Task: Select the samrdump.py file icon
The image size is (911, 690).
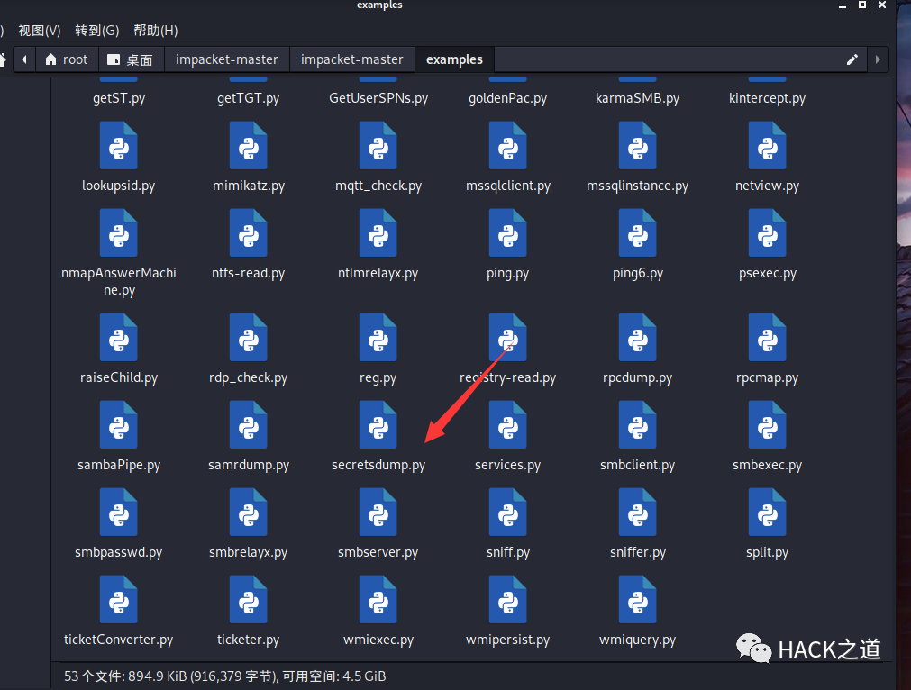Action: [248, 424]
